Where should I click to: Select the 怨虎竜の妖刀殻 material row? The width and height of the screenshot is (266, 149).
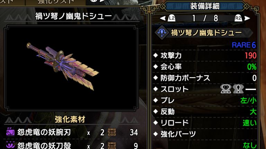click(x=72, y=145)
